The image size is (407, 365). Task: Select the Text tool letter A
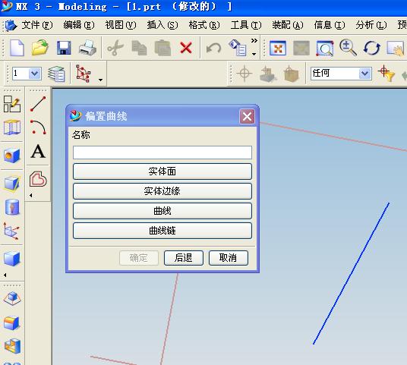[x=38, y=151]
